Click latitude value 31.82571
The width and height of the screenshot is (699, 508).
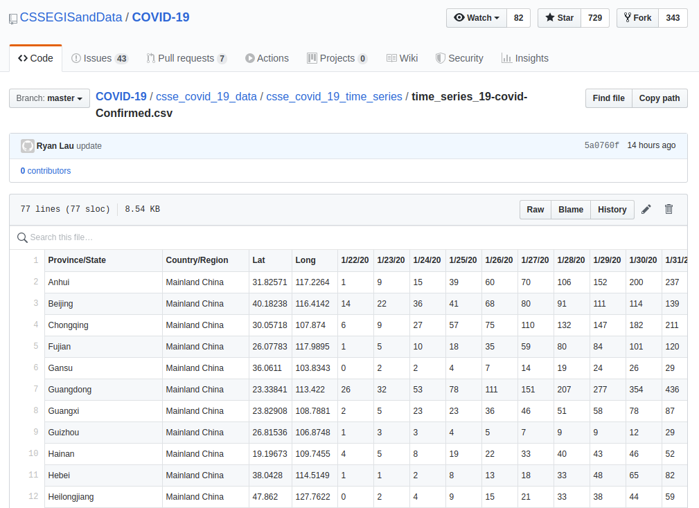pos(269,282)
